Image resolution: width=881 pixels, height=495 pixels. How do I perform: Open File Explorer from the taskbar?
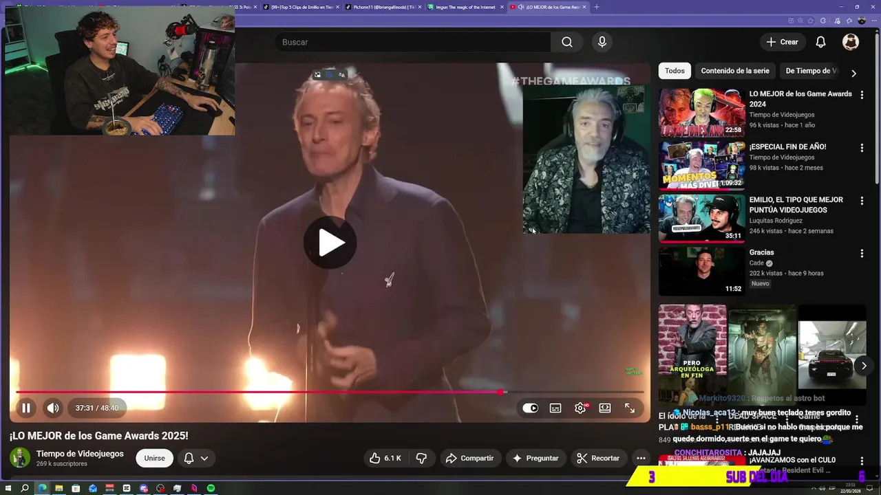pyautogui.click(x=59, y=488)
